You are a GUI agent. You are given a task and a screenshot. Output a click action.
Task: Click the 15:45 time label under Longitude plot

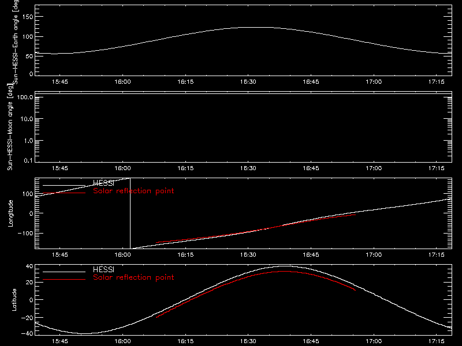point(60,255)
